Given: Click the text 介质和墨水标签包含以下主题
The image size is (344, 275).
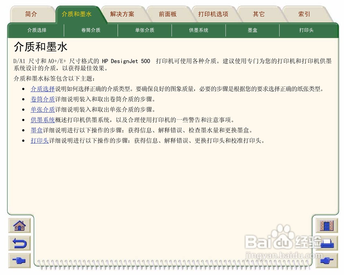Looking at the screenshot, I should coord(54,79).
